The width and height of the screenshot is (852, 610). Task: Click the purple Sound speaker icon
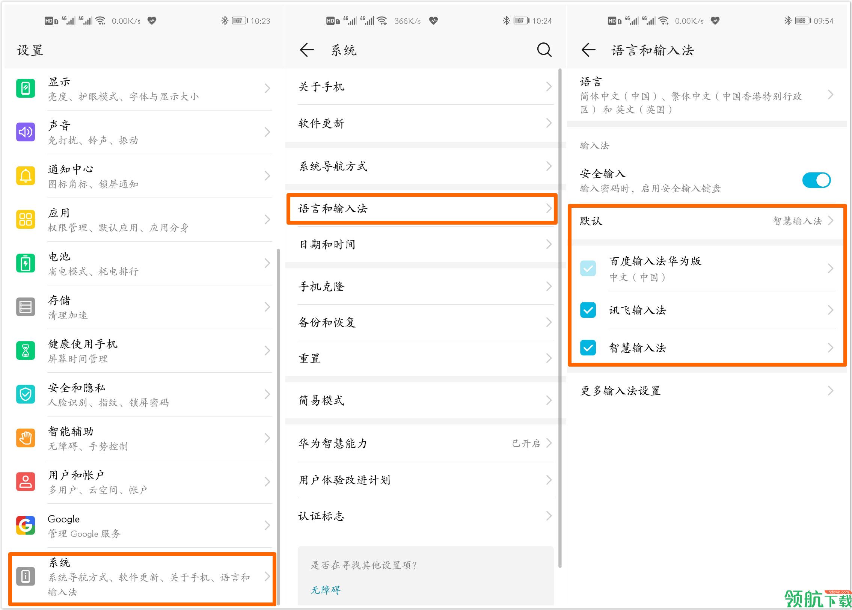pos(26,132)
